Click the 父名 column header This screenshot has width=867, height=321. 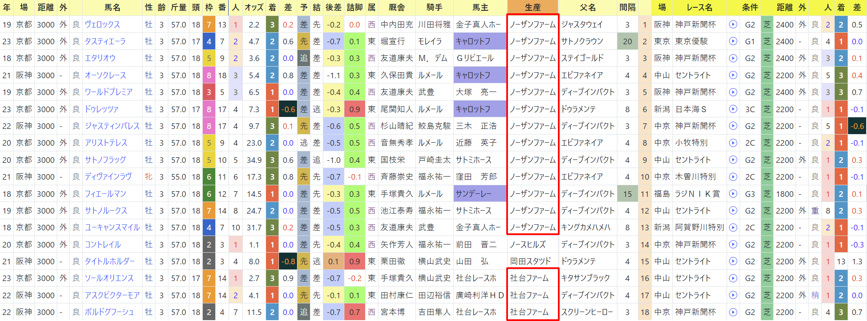(x=588, y=7)
